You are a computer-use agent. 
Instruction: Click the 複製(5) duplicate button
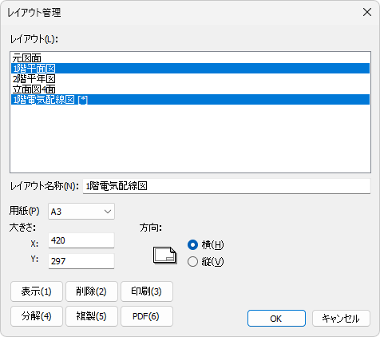click(x=92, y=316)
